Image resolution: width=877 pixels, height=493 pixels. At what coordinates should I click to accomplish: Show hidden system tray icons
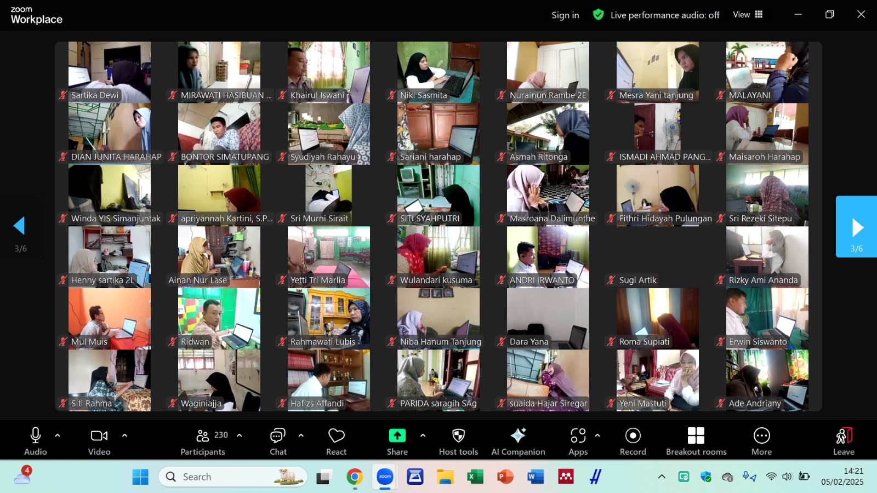[x=662, y=477]
